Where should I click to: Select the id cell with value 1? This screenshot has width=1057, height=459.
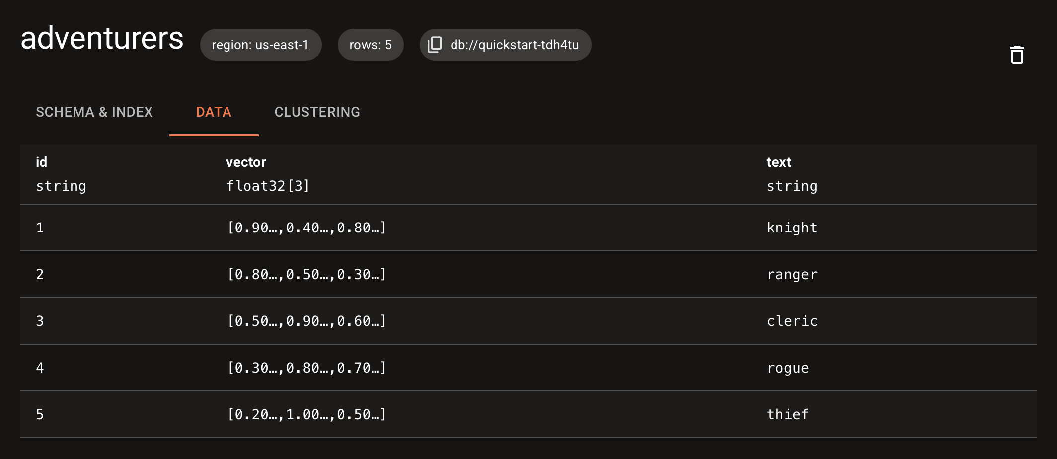(x=40, y=228)
